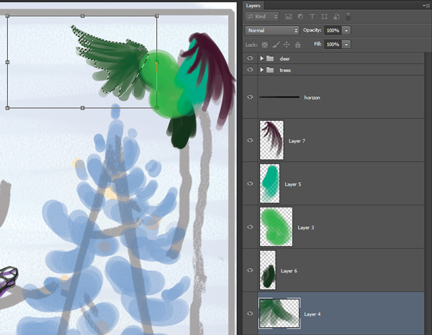Click the Fill 100% value field
Viewport: 432px width, 335px height.
(333, 44)
